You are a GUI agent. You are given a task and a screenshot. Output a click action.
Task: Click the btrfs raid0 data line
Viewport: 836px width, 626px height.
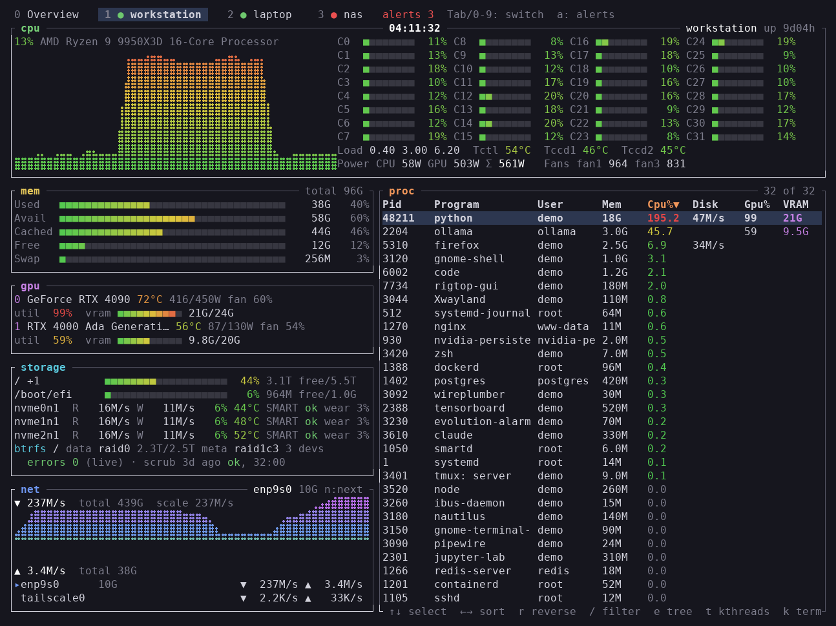tap(169, 448)
